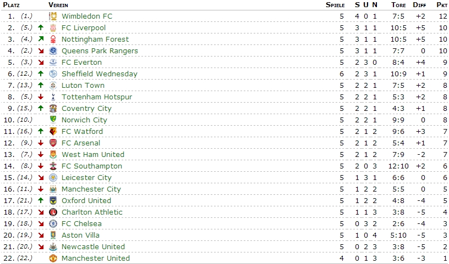Open the Coventry City team link
Image resolution: width=449 pixels, height=264 pixels.
coord(86,109)
